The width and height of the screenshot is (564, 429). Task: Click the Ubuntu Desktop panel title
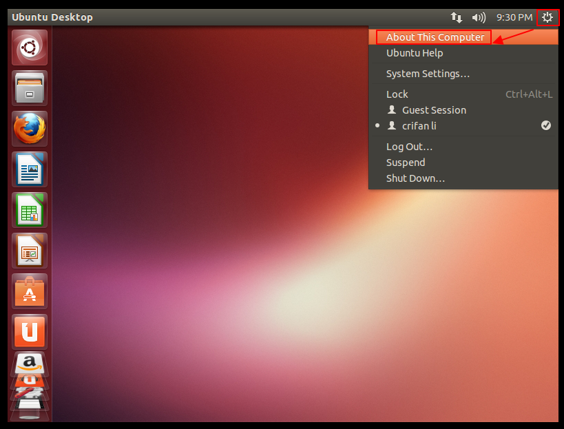click(52, 17)
